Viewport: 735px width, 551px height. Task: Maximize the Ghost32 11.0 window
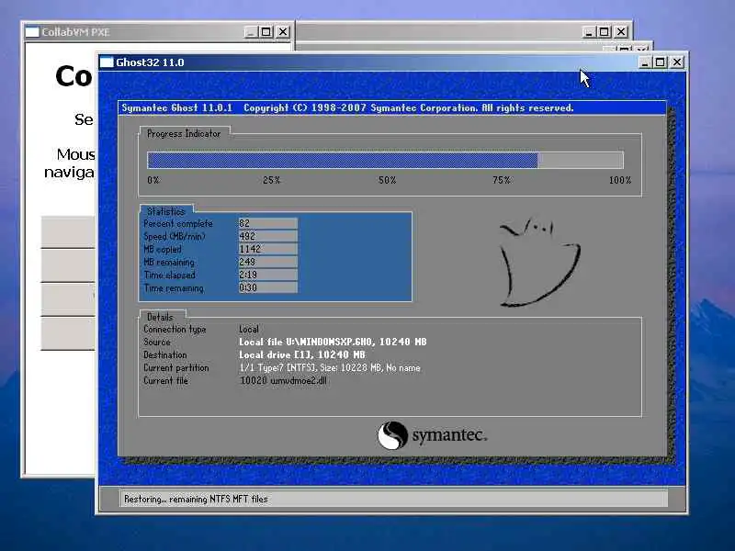click(660, 62)
